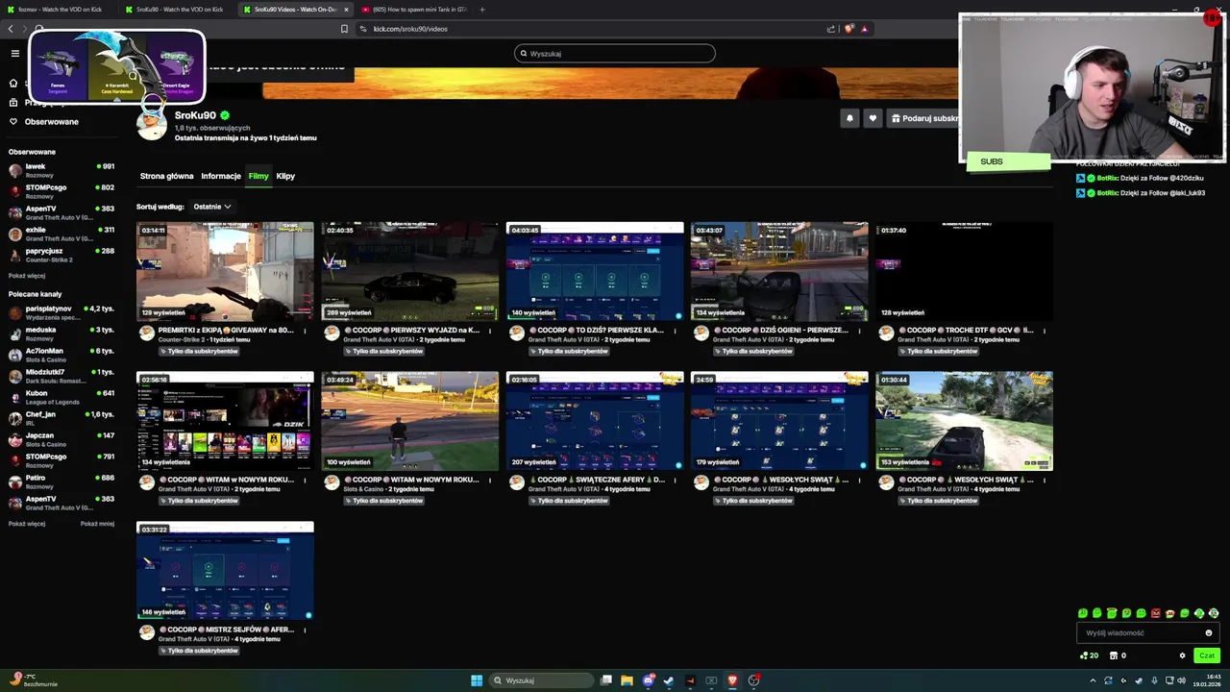Focus the Wyszukaj search field on Kick

tap(615, 54)
